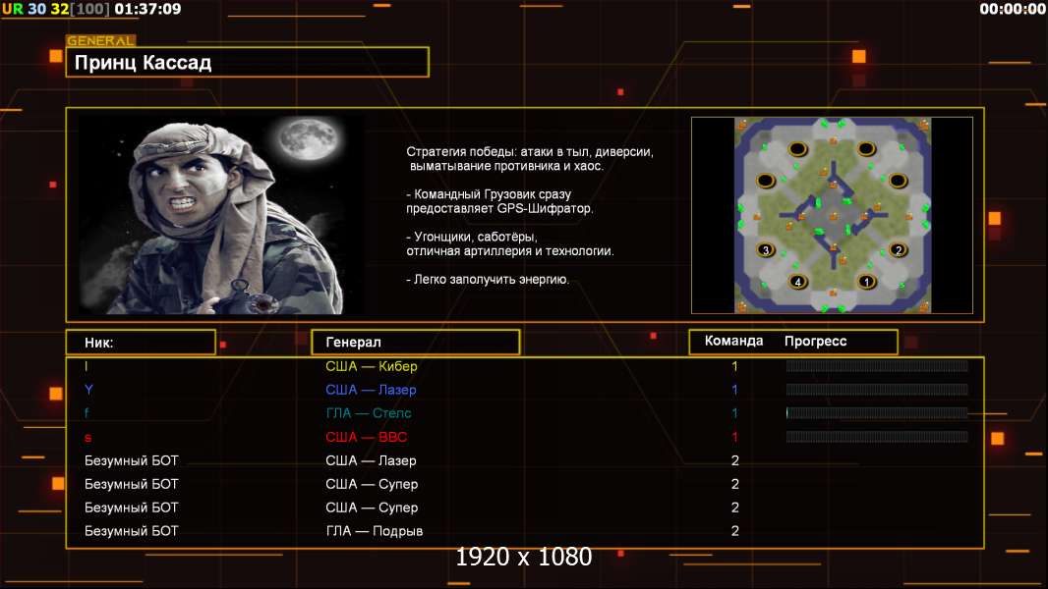Viewport: 1048px width, 589px height.
Task: Click the 'Прогресс' column header
Action: 815,341
